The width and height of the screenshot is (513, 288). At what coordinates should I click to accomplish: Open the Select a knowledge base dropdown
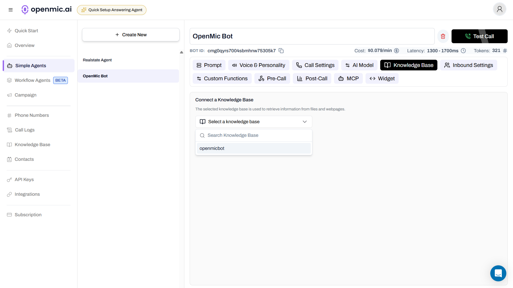click(x=253, y=122)
